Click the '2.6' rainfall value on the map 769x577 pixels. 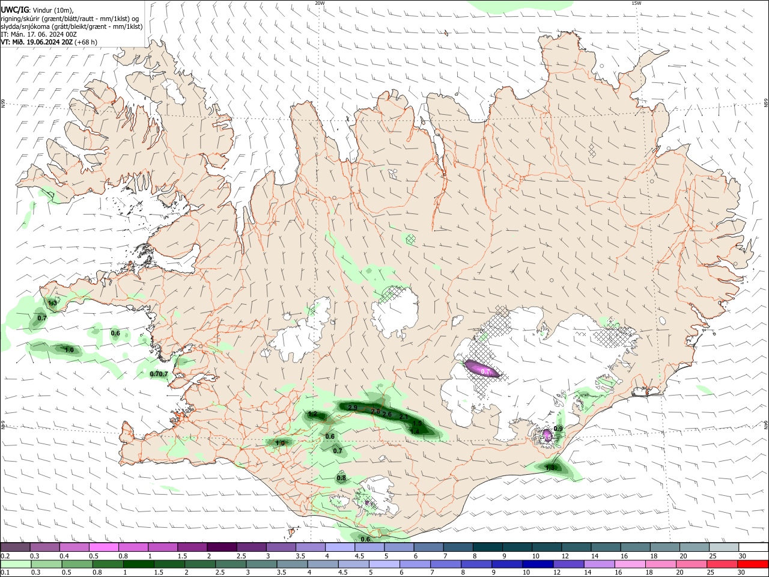pyautogui.click(x=387, y=415)
